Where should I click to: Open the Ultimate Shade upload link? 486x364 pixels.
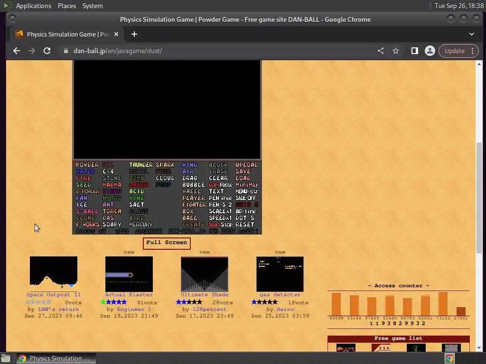coord(205,295)
